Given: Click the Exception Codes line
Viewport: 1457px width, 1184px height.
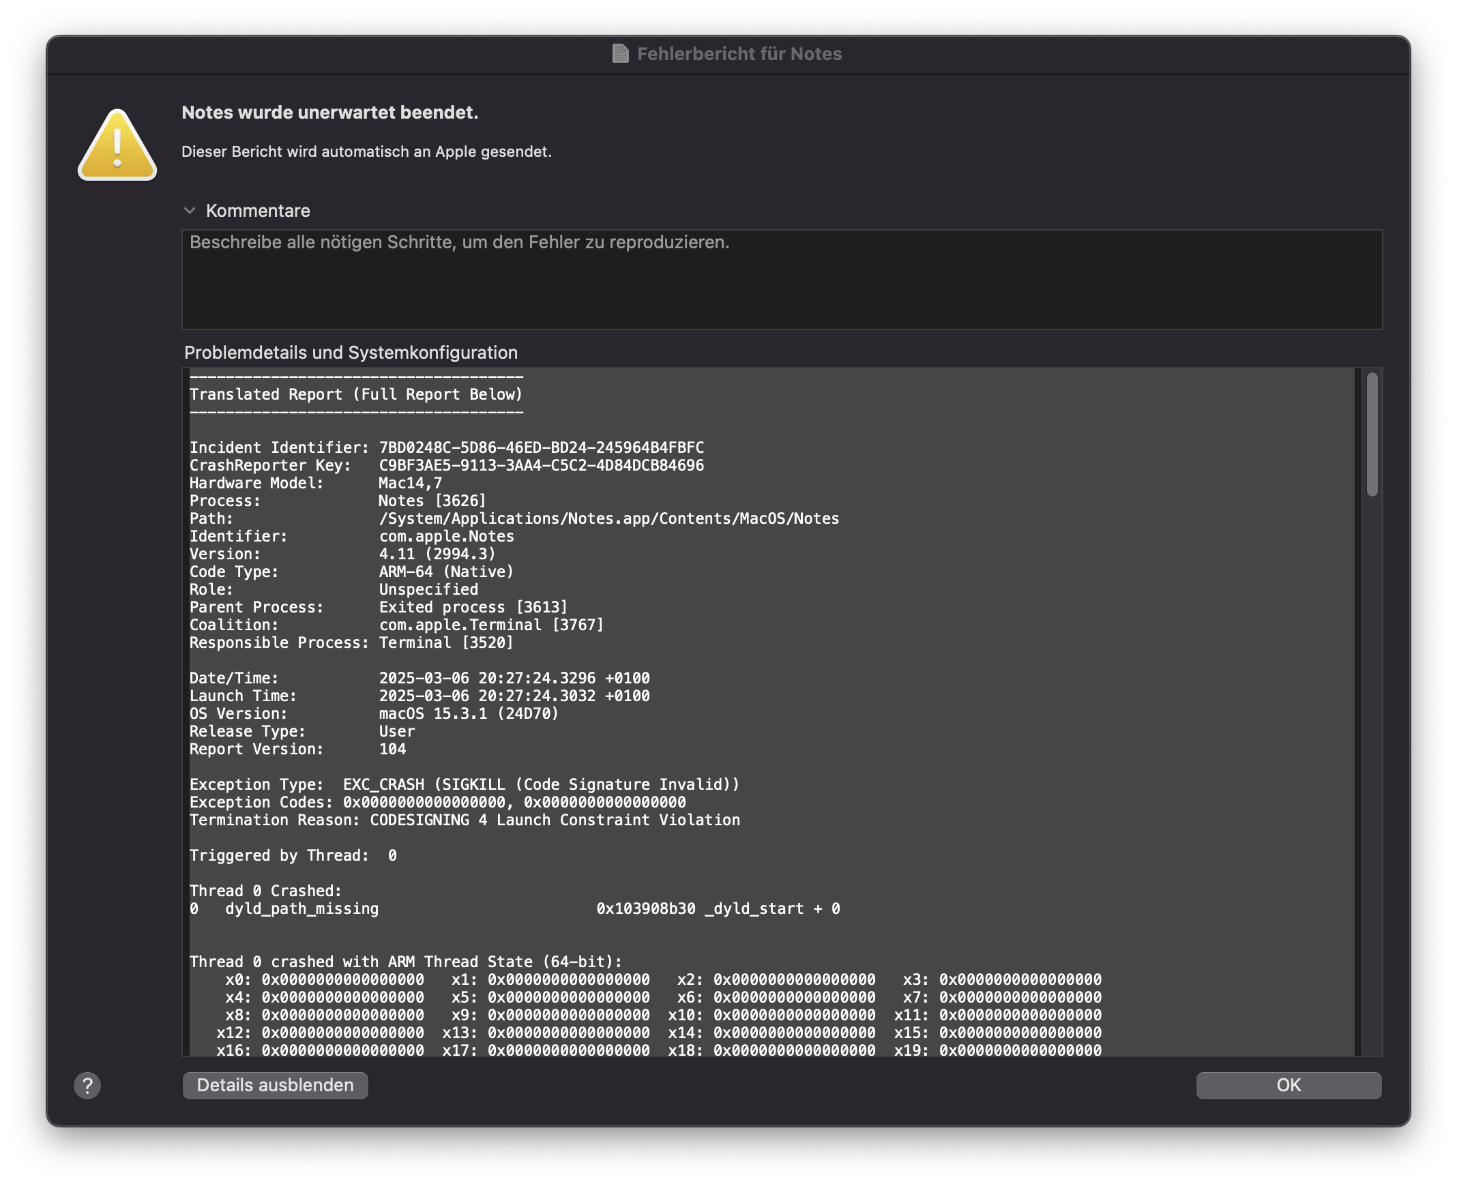Looking at the screenshot, I should [x=438, y=802].
